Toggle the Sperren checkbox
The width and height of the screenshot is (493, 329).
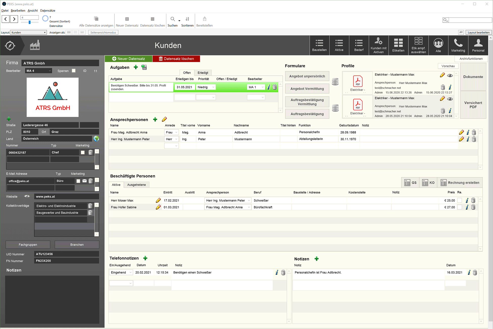click(74, 71)
